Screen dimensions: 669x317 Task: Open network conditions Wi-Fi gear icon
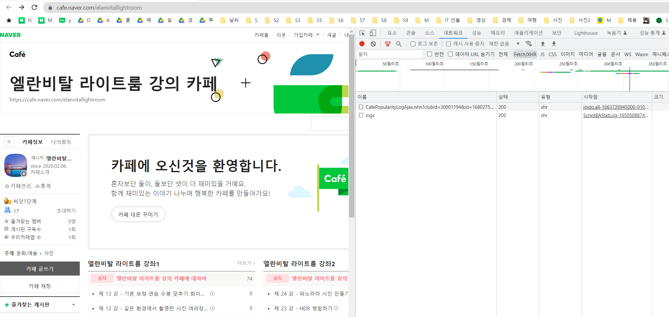[529, 44]
